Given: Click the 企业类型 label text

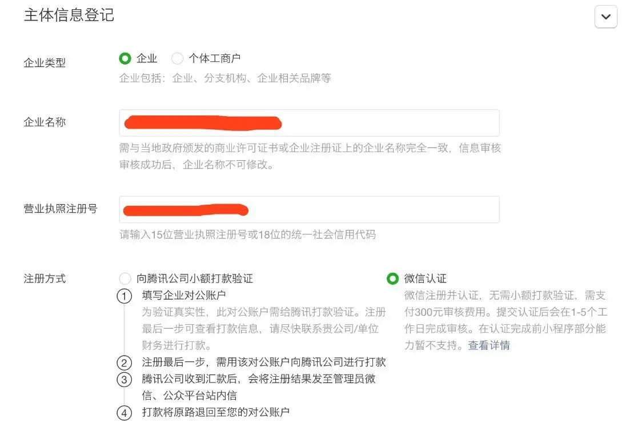Looking at the screenshot, I should 45,63.
